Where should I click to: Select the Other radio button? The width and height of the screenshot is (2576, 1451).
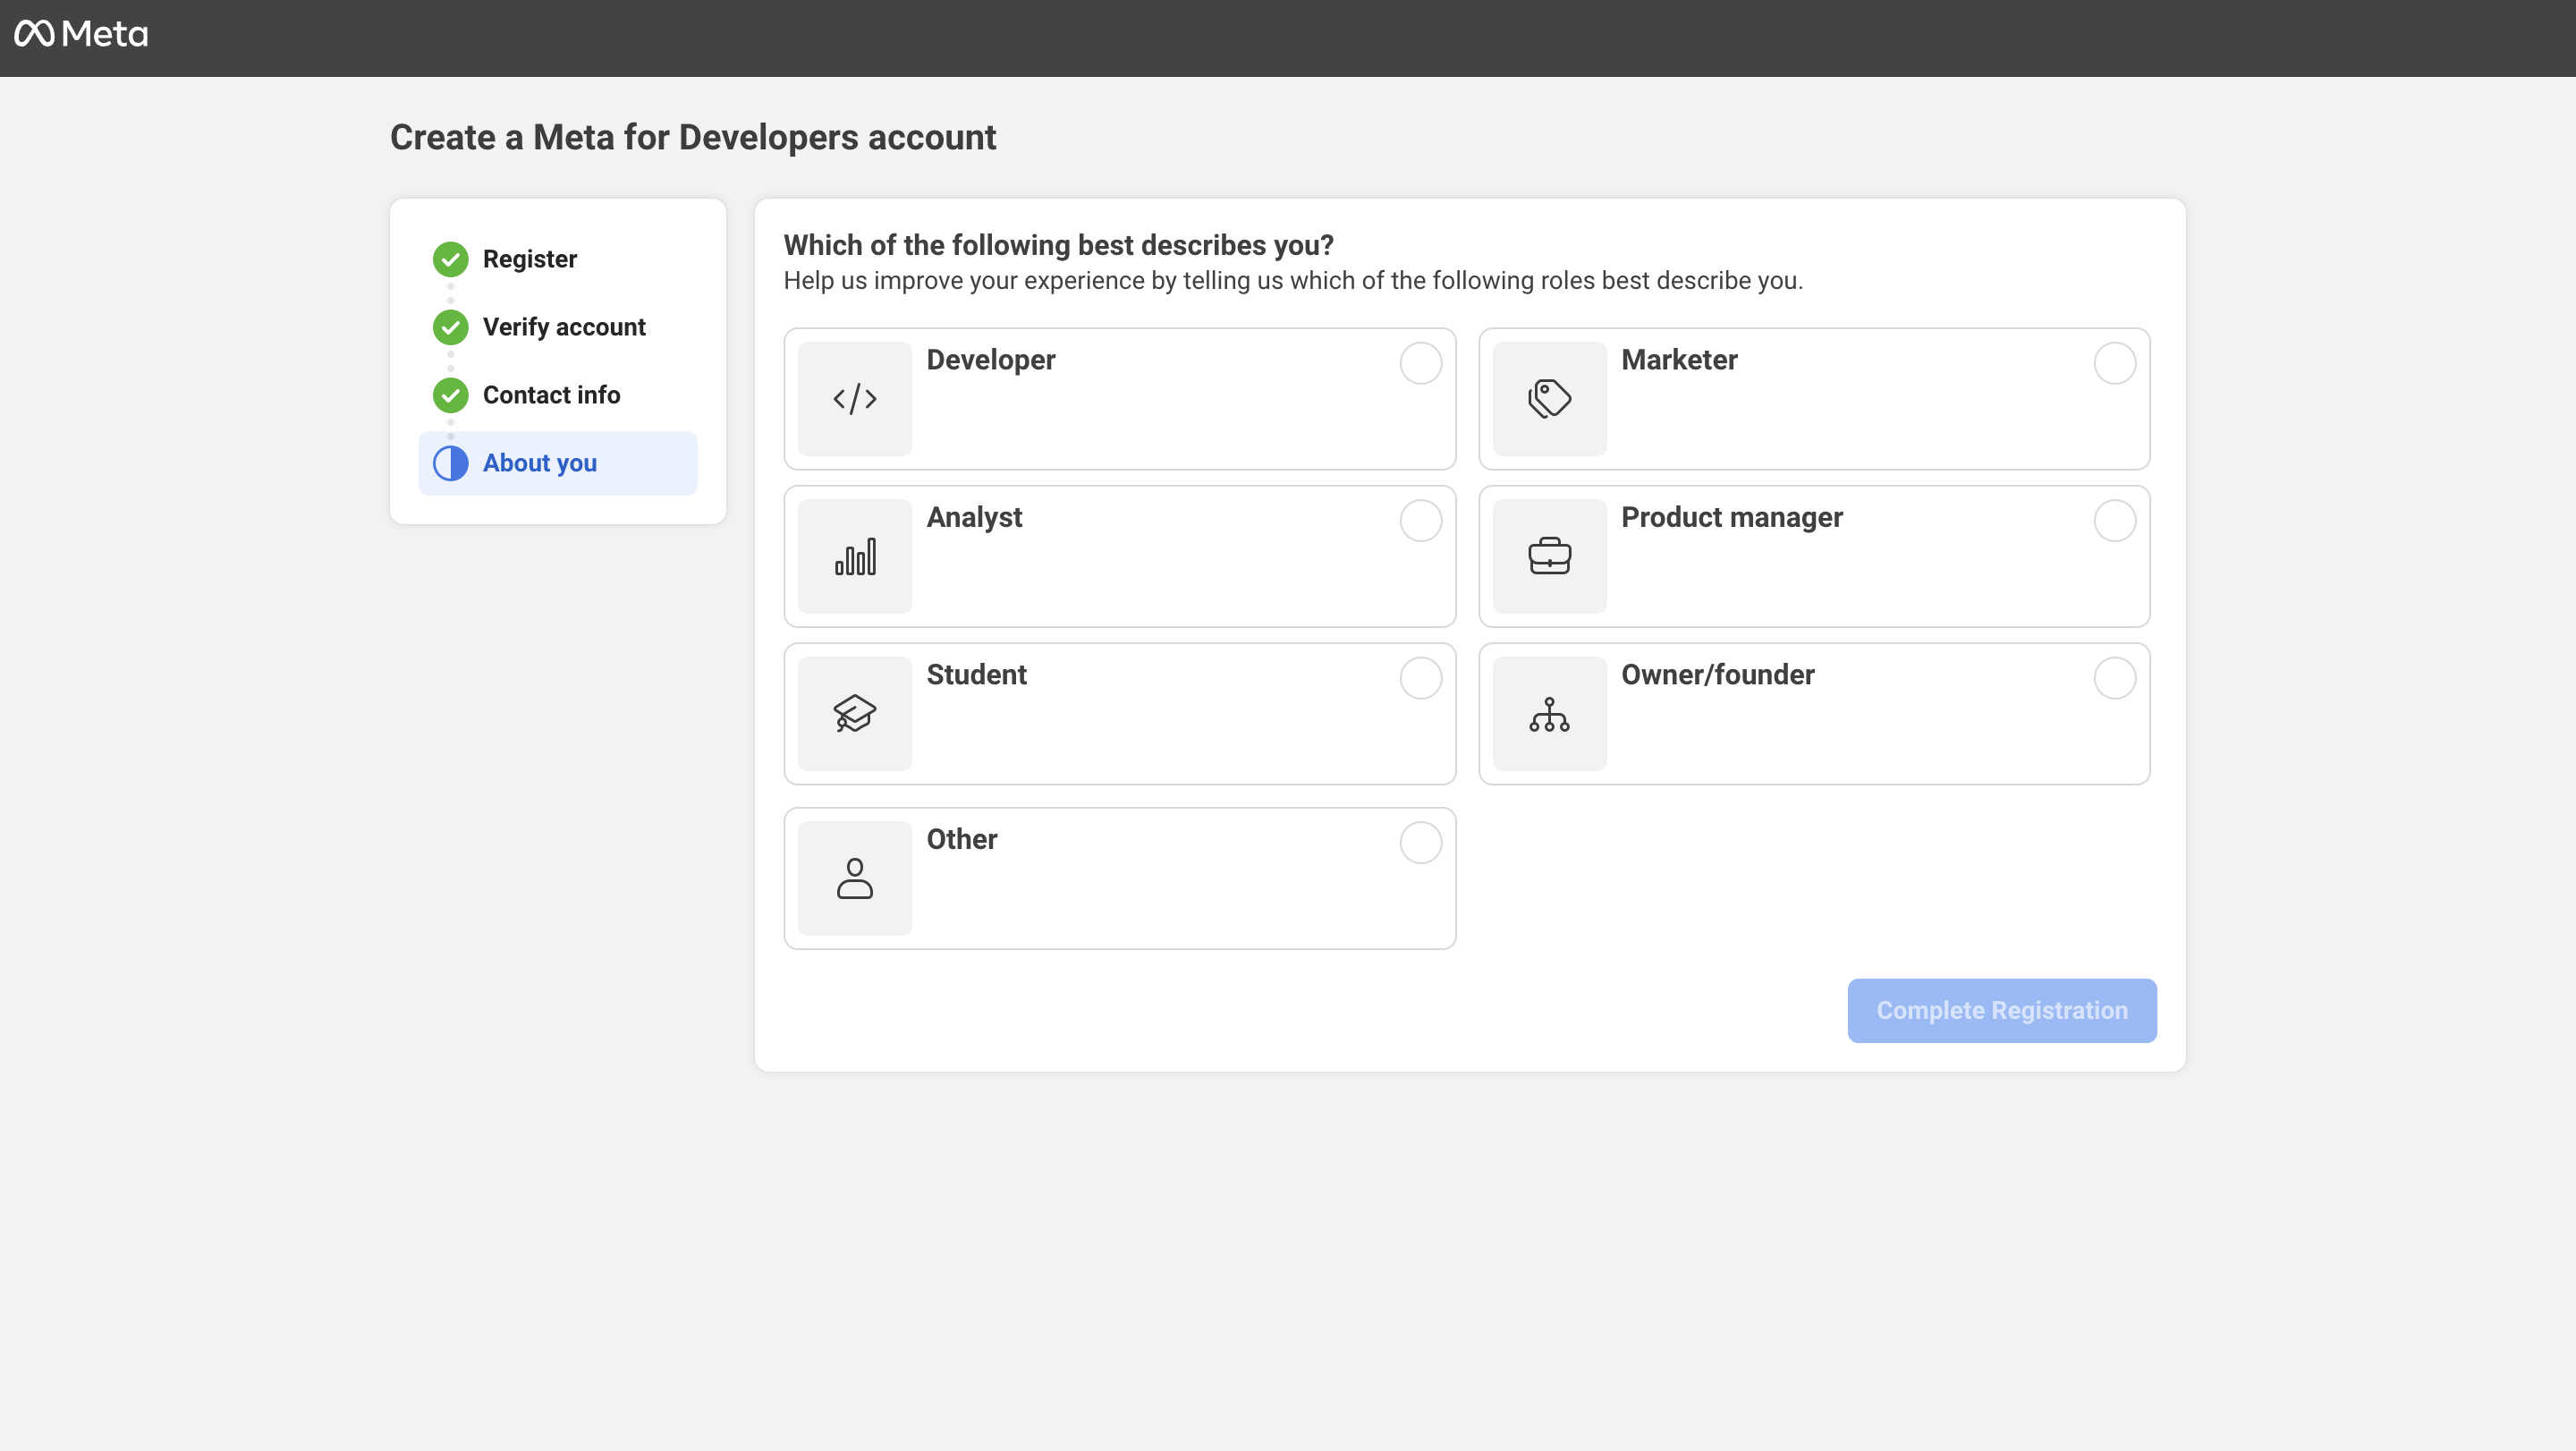click(1420, 843)
